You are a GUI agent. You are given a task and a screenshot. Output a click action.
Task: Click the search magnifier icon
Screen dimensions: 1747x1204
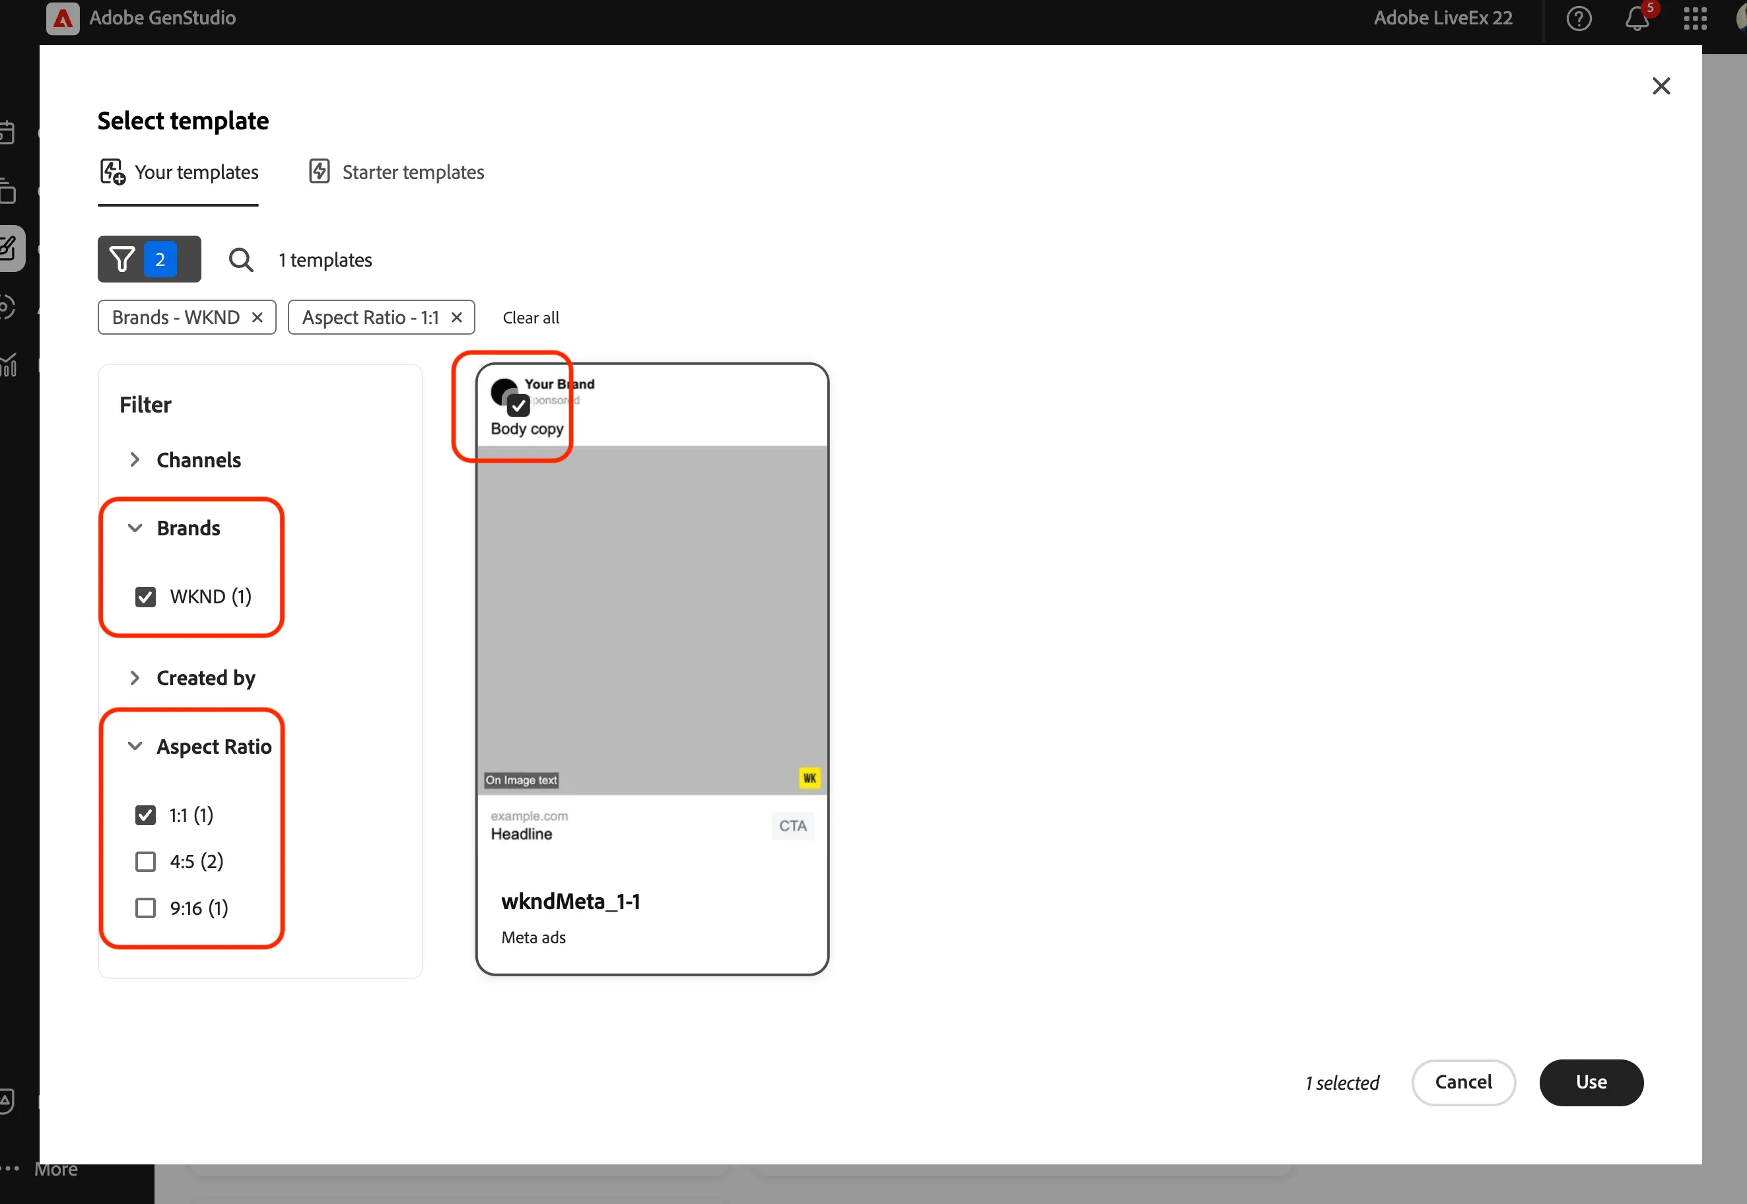pyautogui.click(x=241, y=259)
